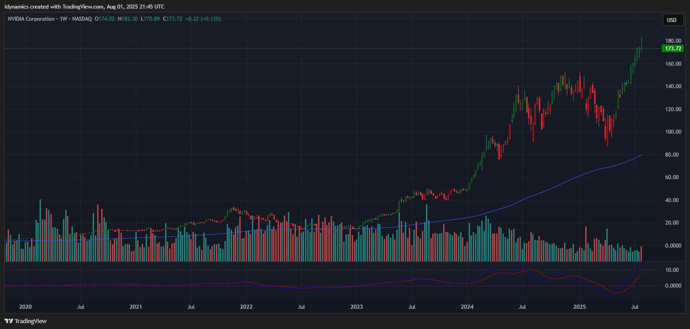The image size is (690, 329).
Task: Click the 180.00 price axis label
Action: [673, 41]
